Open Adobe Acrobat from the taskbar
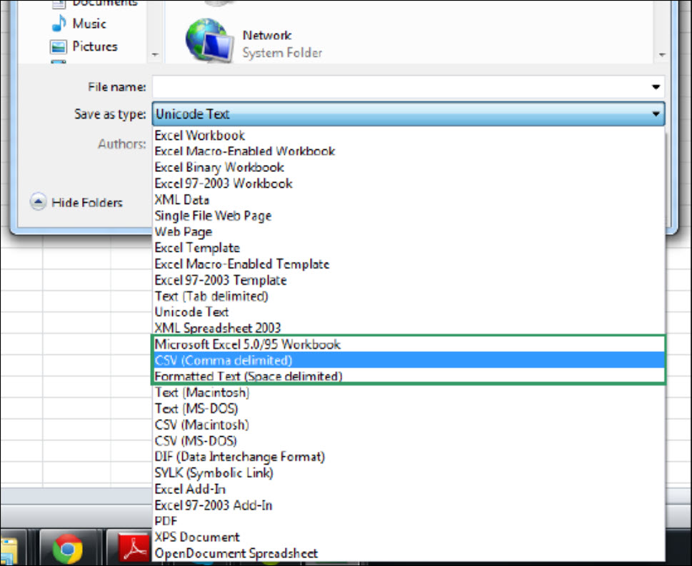 click(134, 548)
